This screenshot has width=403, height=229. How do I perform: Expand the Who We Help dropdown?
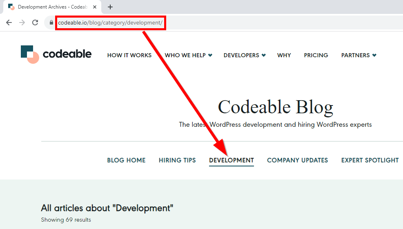click(x=188, y=55)
